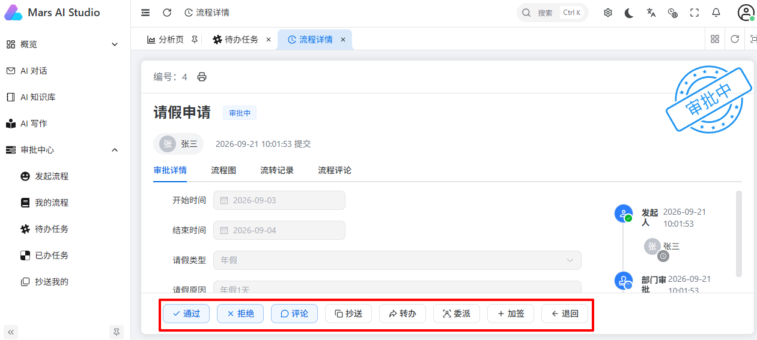
Task: Click the sidebar pin icon at bottom
Action: [x=117, y=332]
